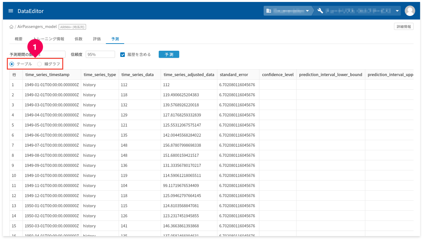Select the 予測 tab

pos(115,39)
